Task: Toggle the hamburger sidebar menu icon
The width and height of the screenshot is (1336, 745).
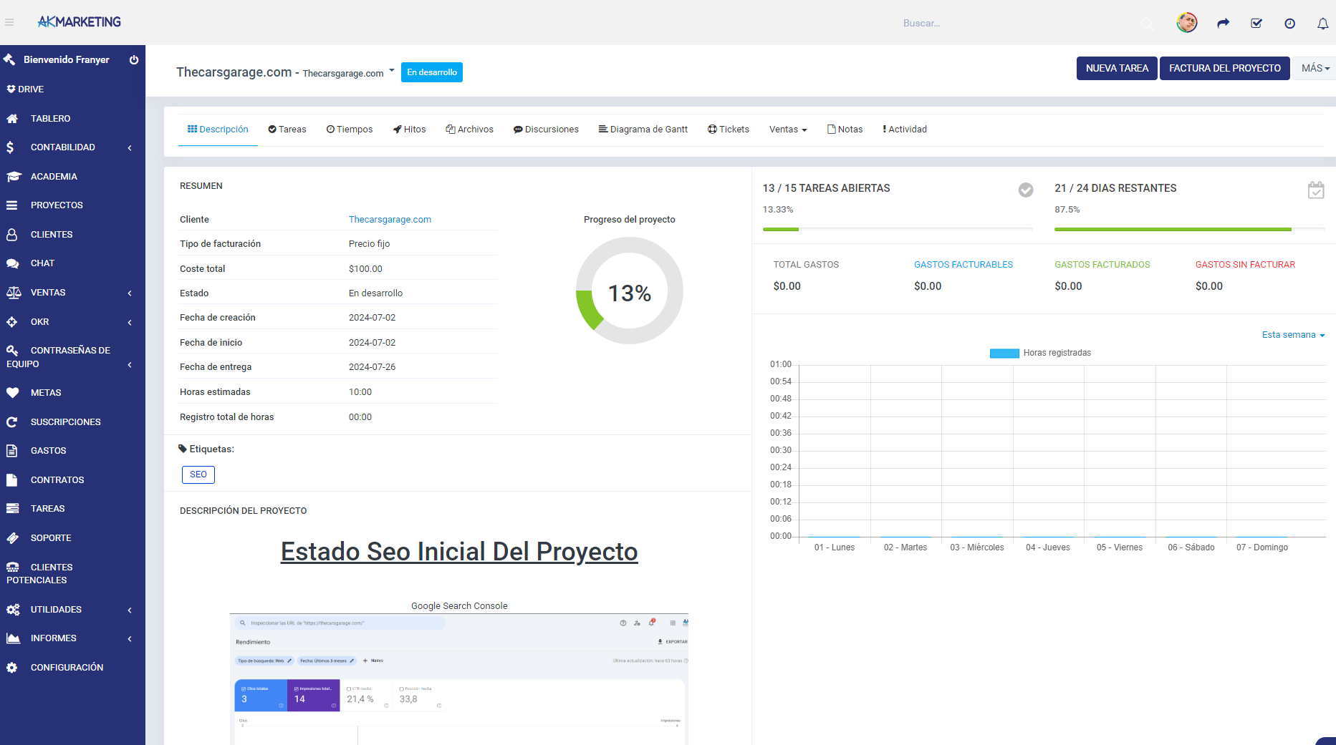Action: [x=9, y=23]
